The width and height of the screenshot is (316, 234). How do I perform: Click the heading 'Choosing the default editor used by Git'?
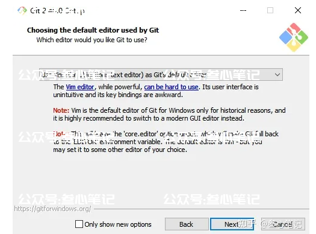(x=93, y=30)
